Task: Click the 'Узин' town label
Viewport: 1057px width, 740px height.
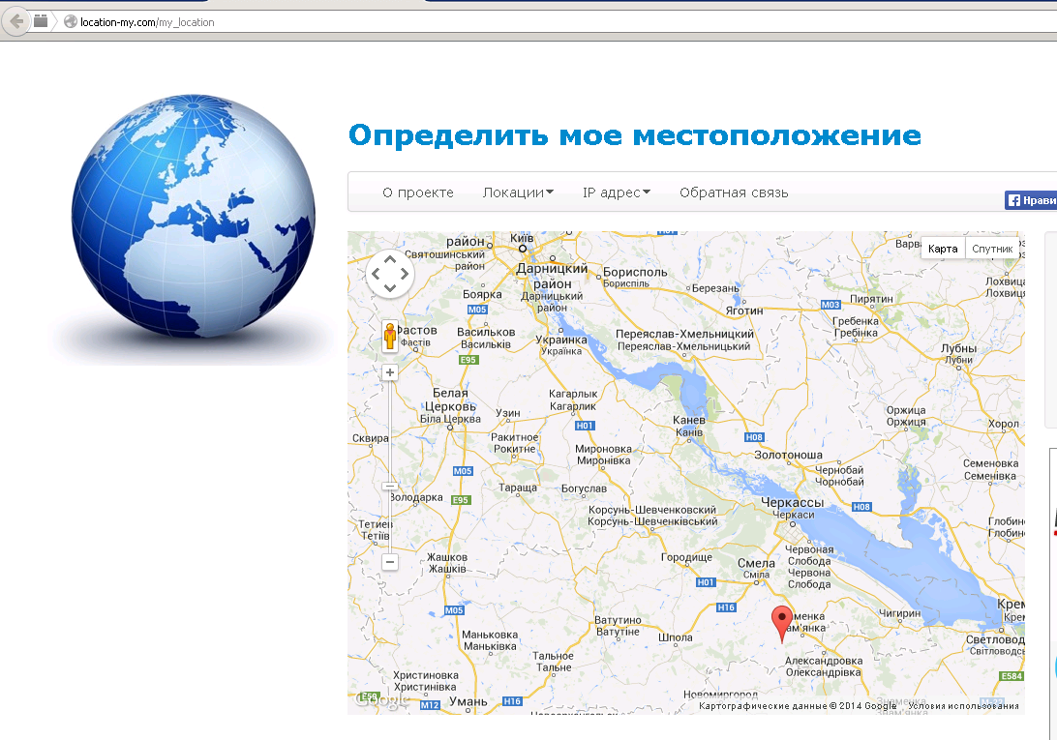Action: point(507,413)
